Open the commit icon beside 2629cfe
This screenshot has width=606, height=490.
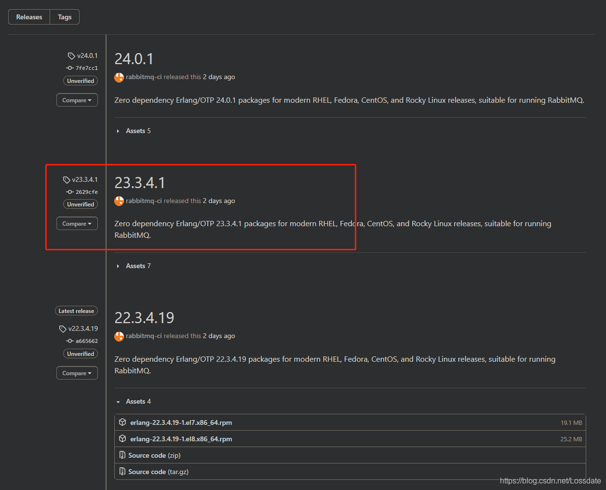(70, 192)
